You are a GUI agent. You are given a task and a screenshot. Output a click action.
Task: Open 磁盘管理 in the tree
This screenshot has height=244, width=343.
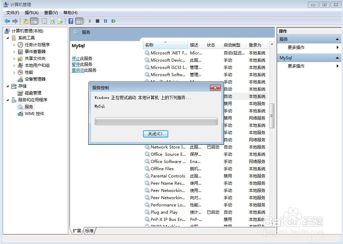[33, 93]
